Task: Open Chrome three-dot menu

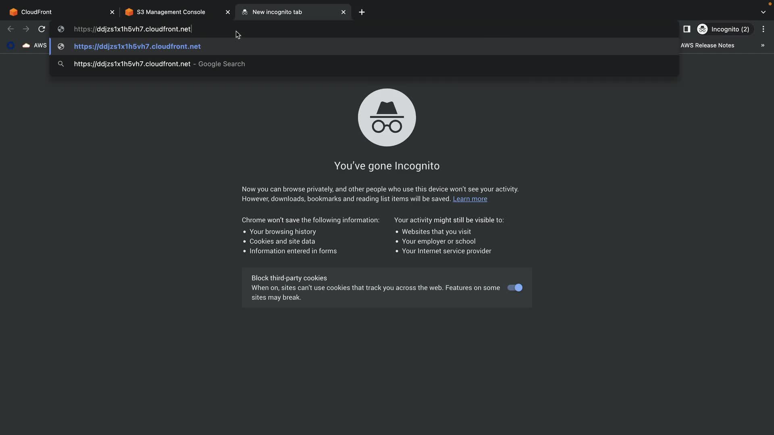Action: (763, 29)
